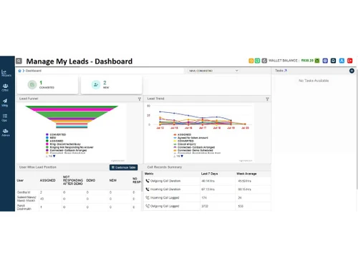358x268 pixels.
Task: Select the Incoming Call Duration metric row
Action: pos(207,189)
